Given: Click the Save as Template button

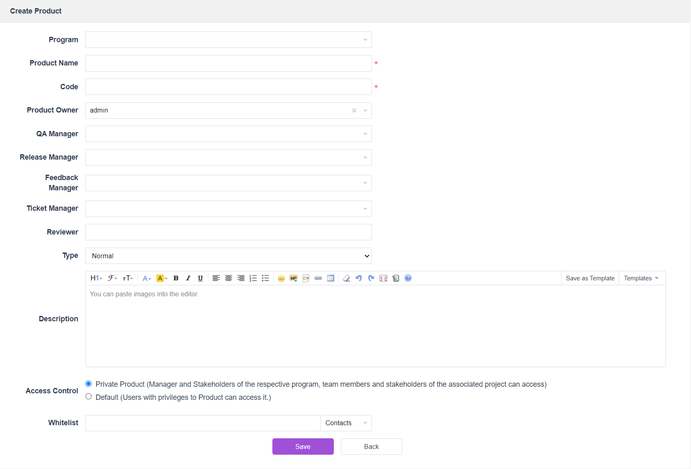Looking at the screenshot, I should point(590,278).
